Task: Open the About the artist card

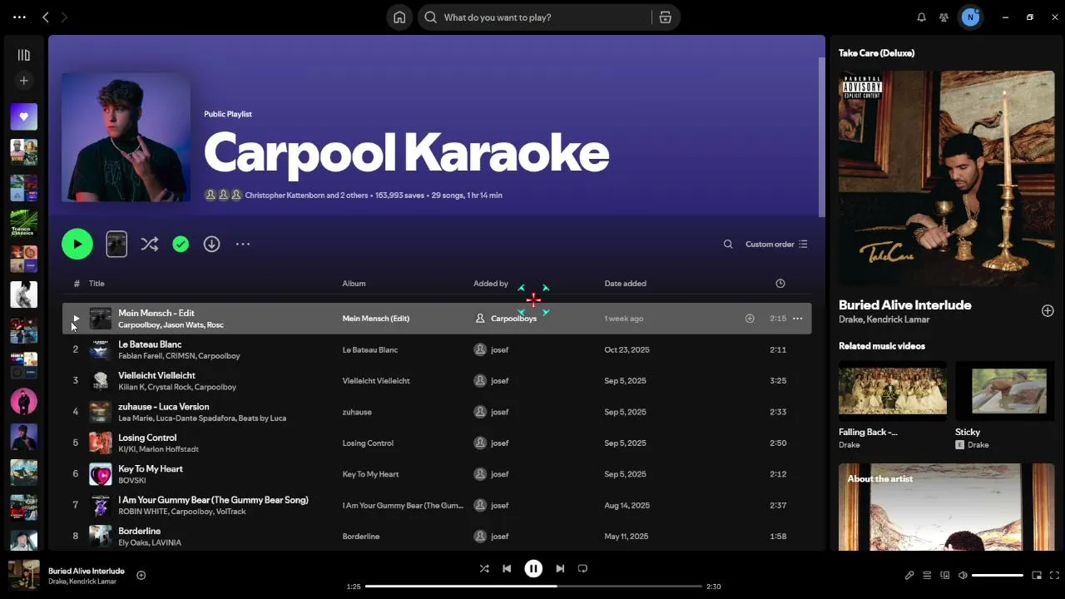Action: (947, 507)
